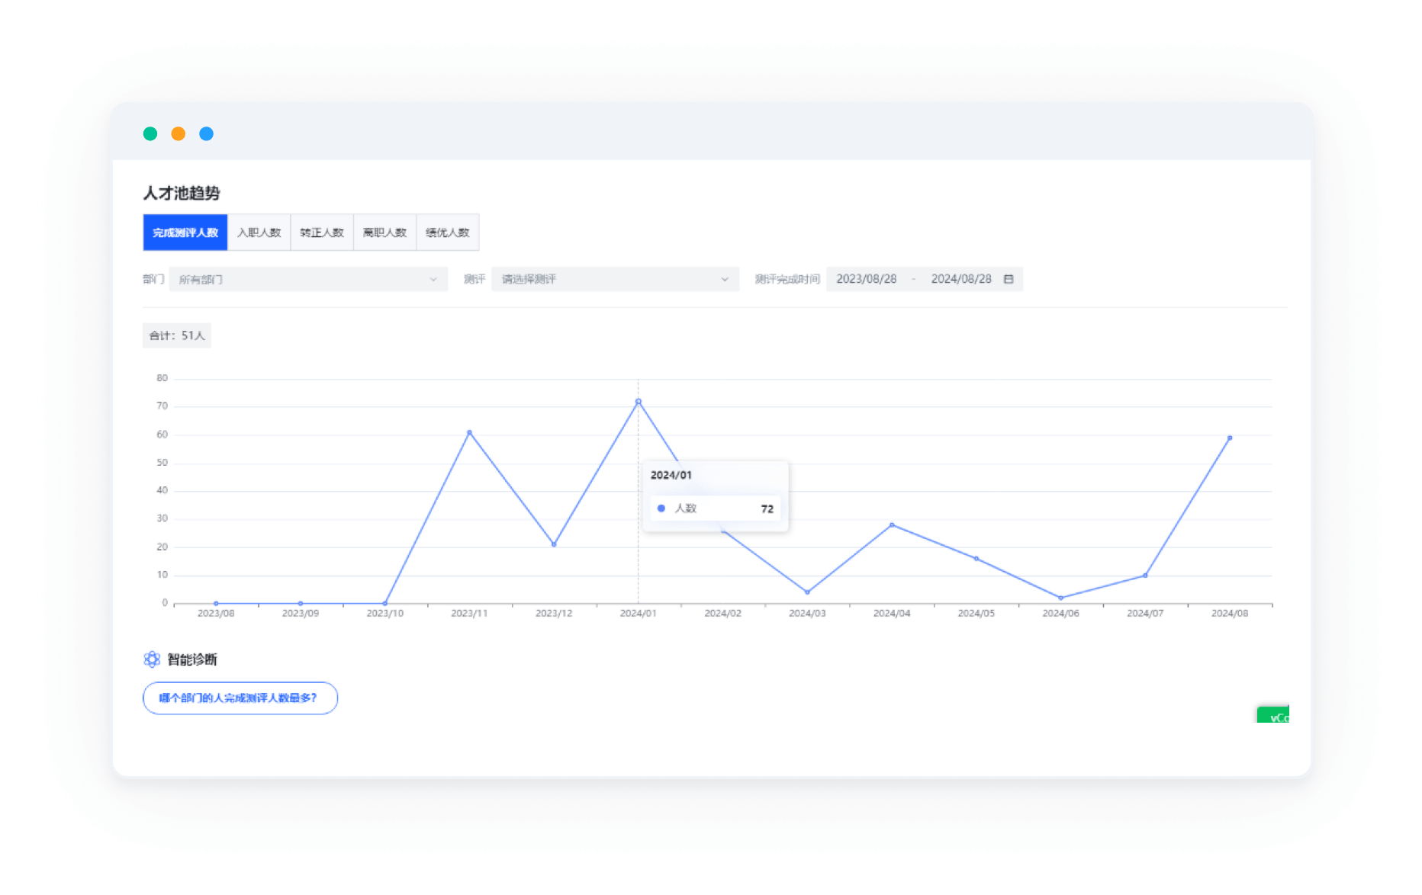
Task: Click 哪个部门的人完成测评人数最多? suggestion button
Action: [240, 698]
